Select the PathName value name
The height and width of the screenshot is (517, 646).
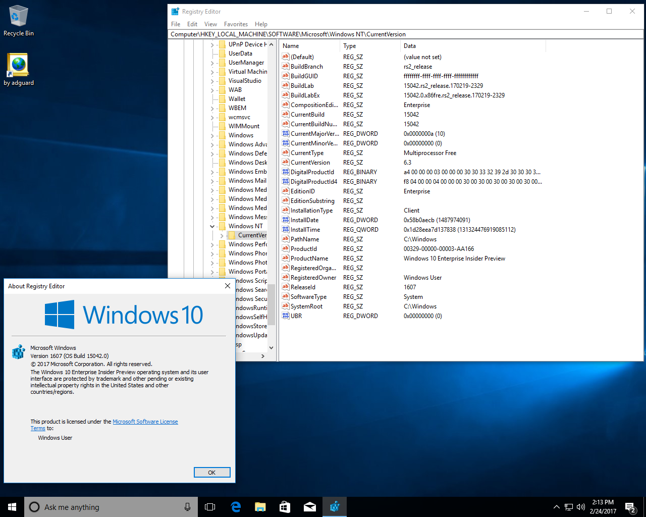[305, 239]
